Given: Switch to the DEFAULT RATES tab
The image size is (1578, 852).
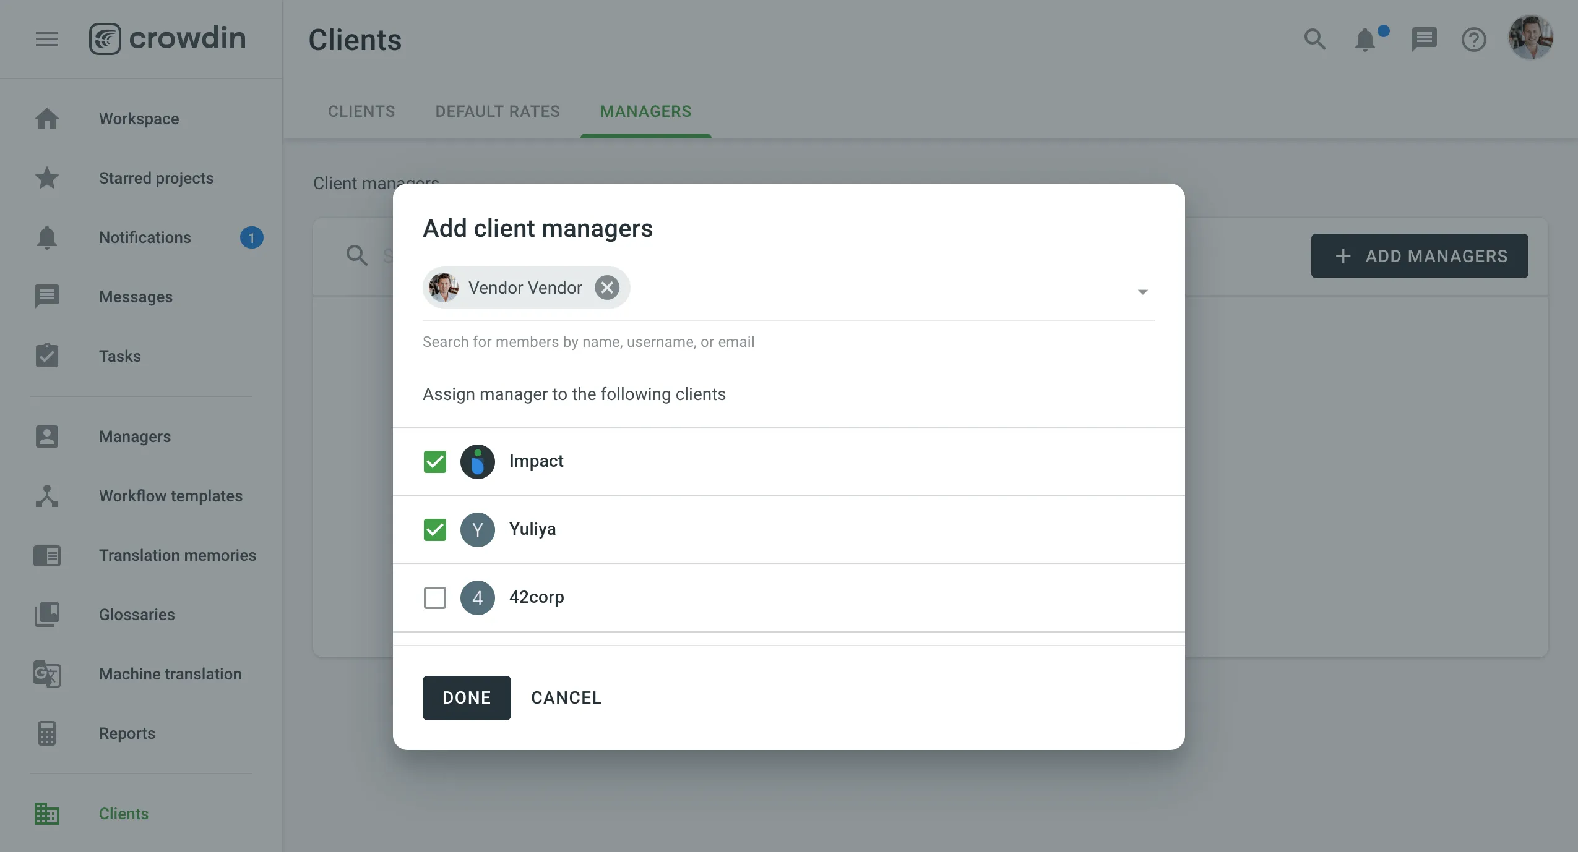Looking at the screenshot, I should (496, 111).
